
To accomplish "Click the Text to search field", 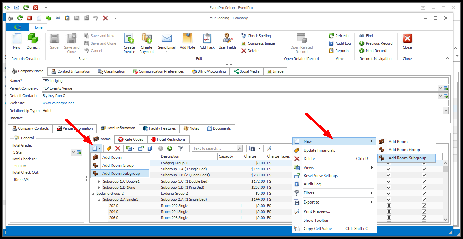I will 215,148.
